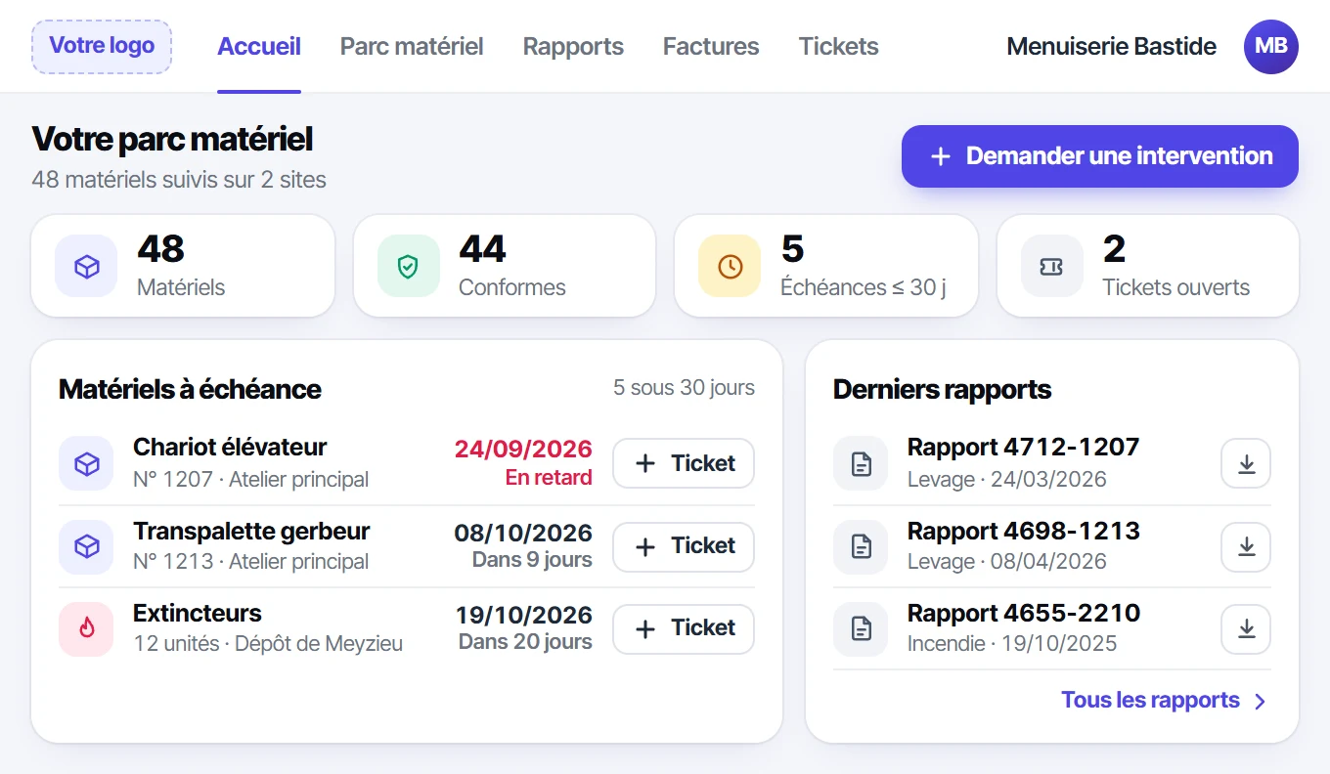Click the cube icon on the Matériels card
Image resolution: width=1330 pixels, height=774 pixels.
pyautogui.click(x=86, y=266)
